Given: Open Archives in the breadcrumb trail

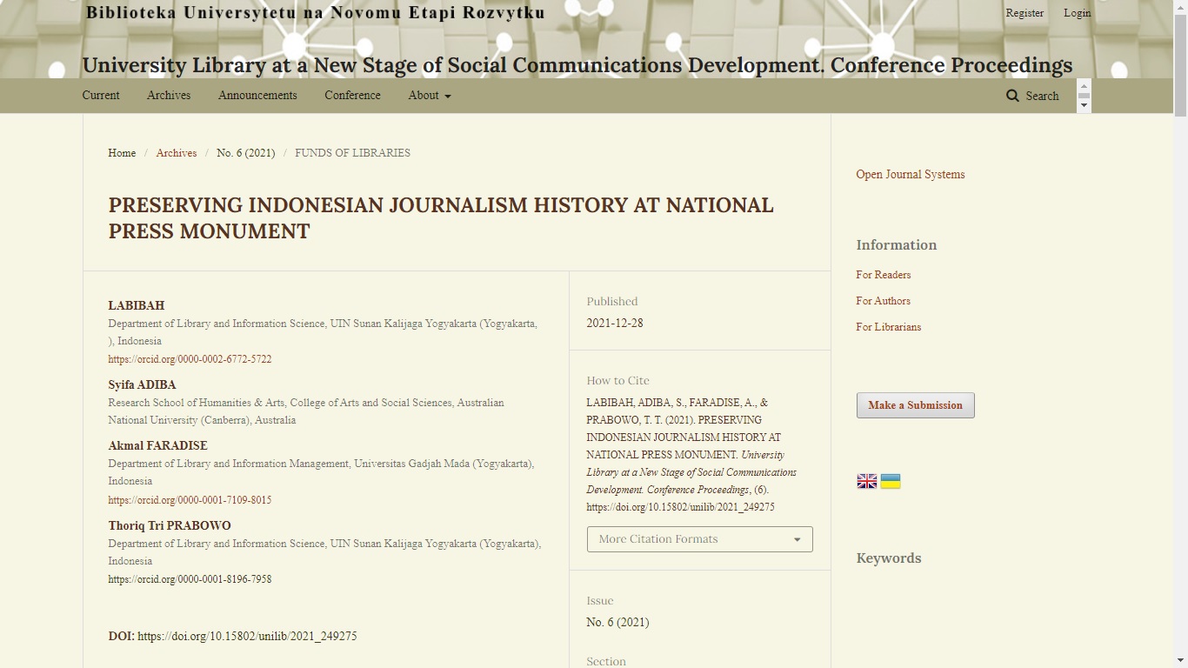Looking at the screenshot, I should [x=177, y=153].
